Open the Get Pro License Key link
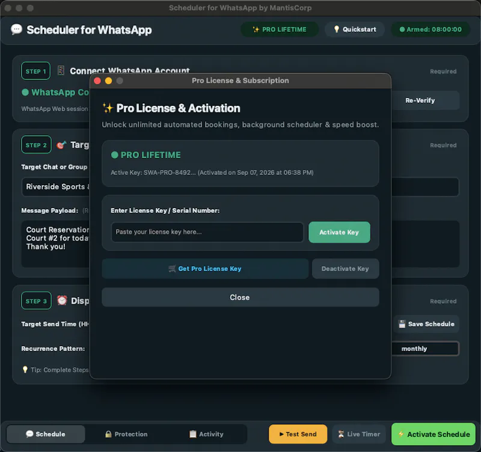 (x=205, y=269)
